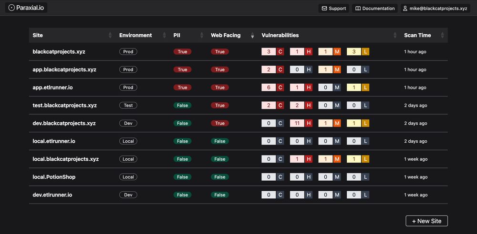Open Documentation from the top bar
Viewport: 477px width, 234px height.
[375, 9]
